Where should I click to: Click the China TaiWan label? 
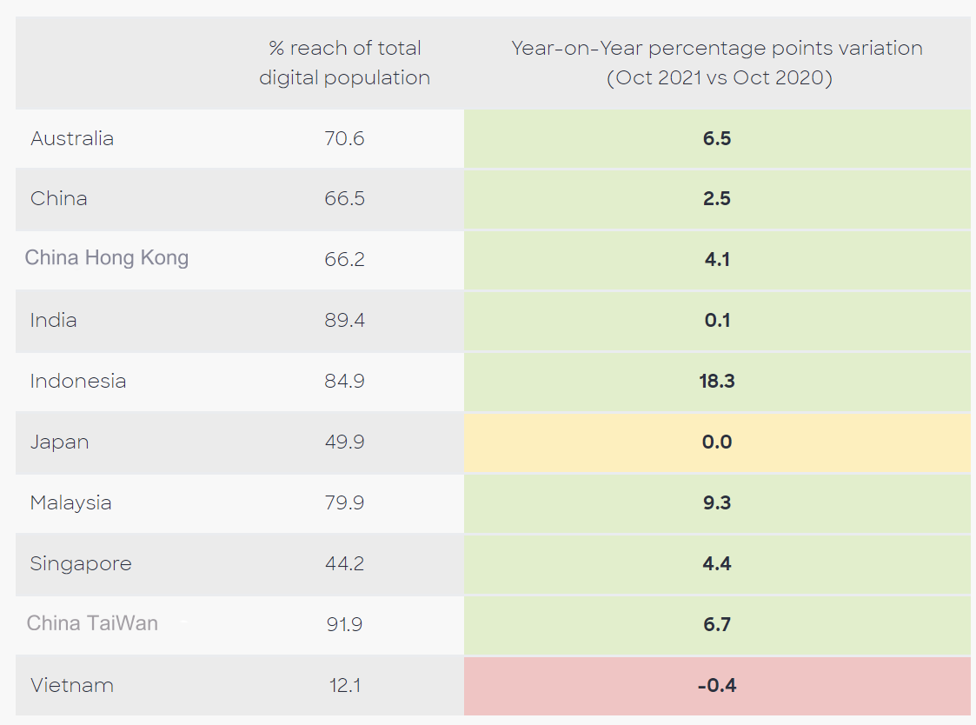pos(93,623)
